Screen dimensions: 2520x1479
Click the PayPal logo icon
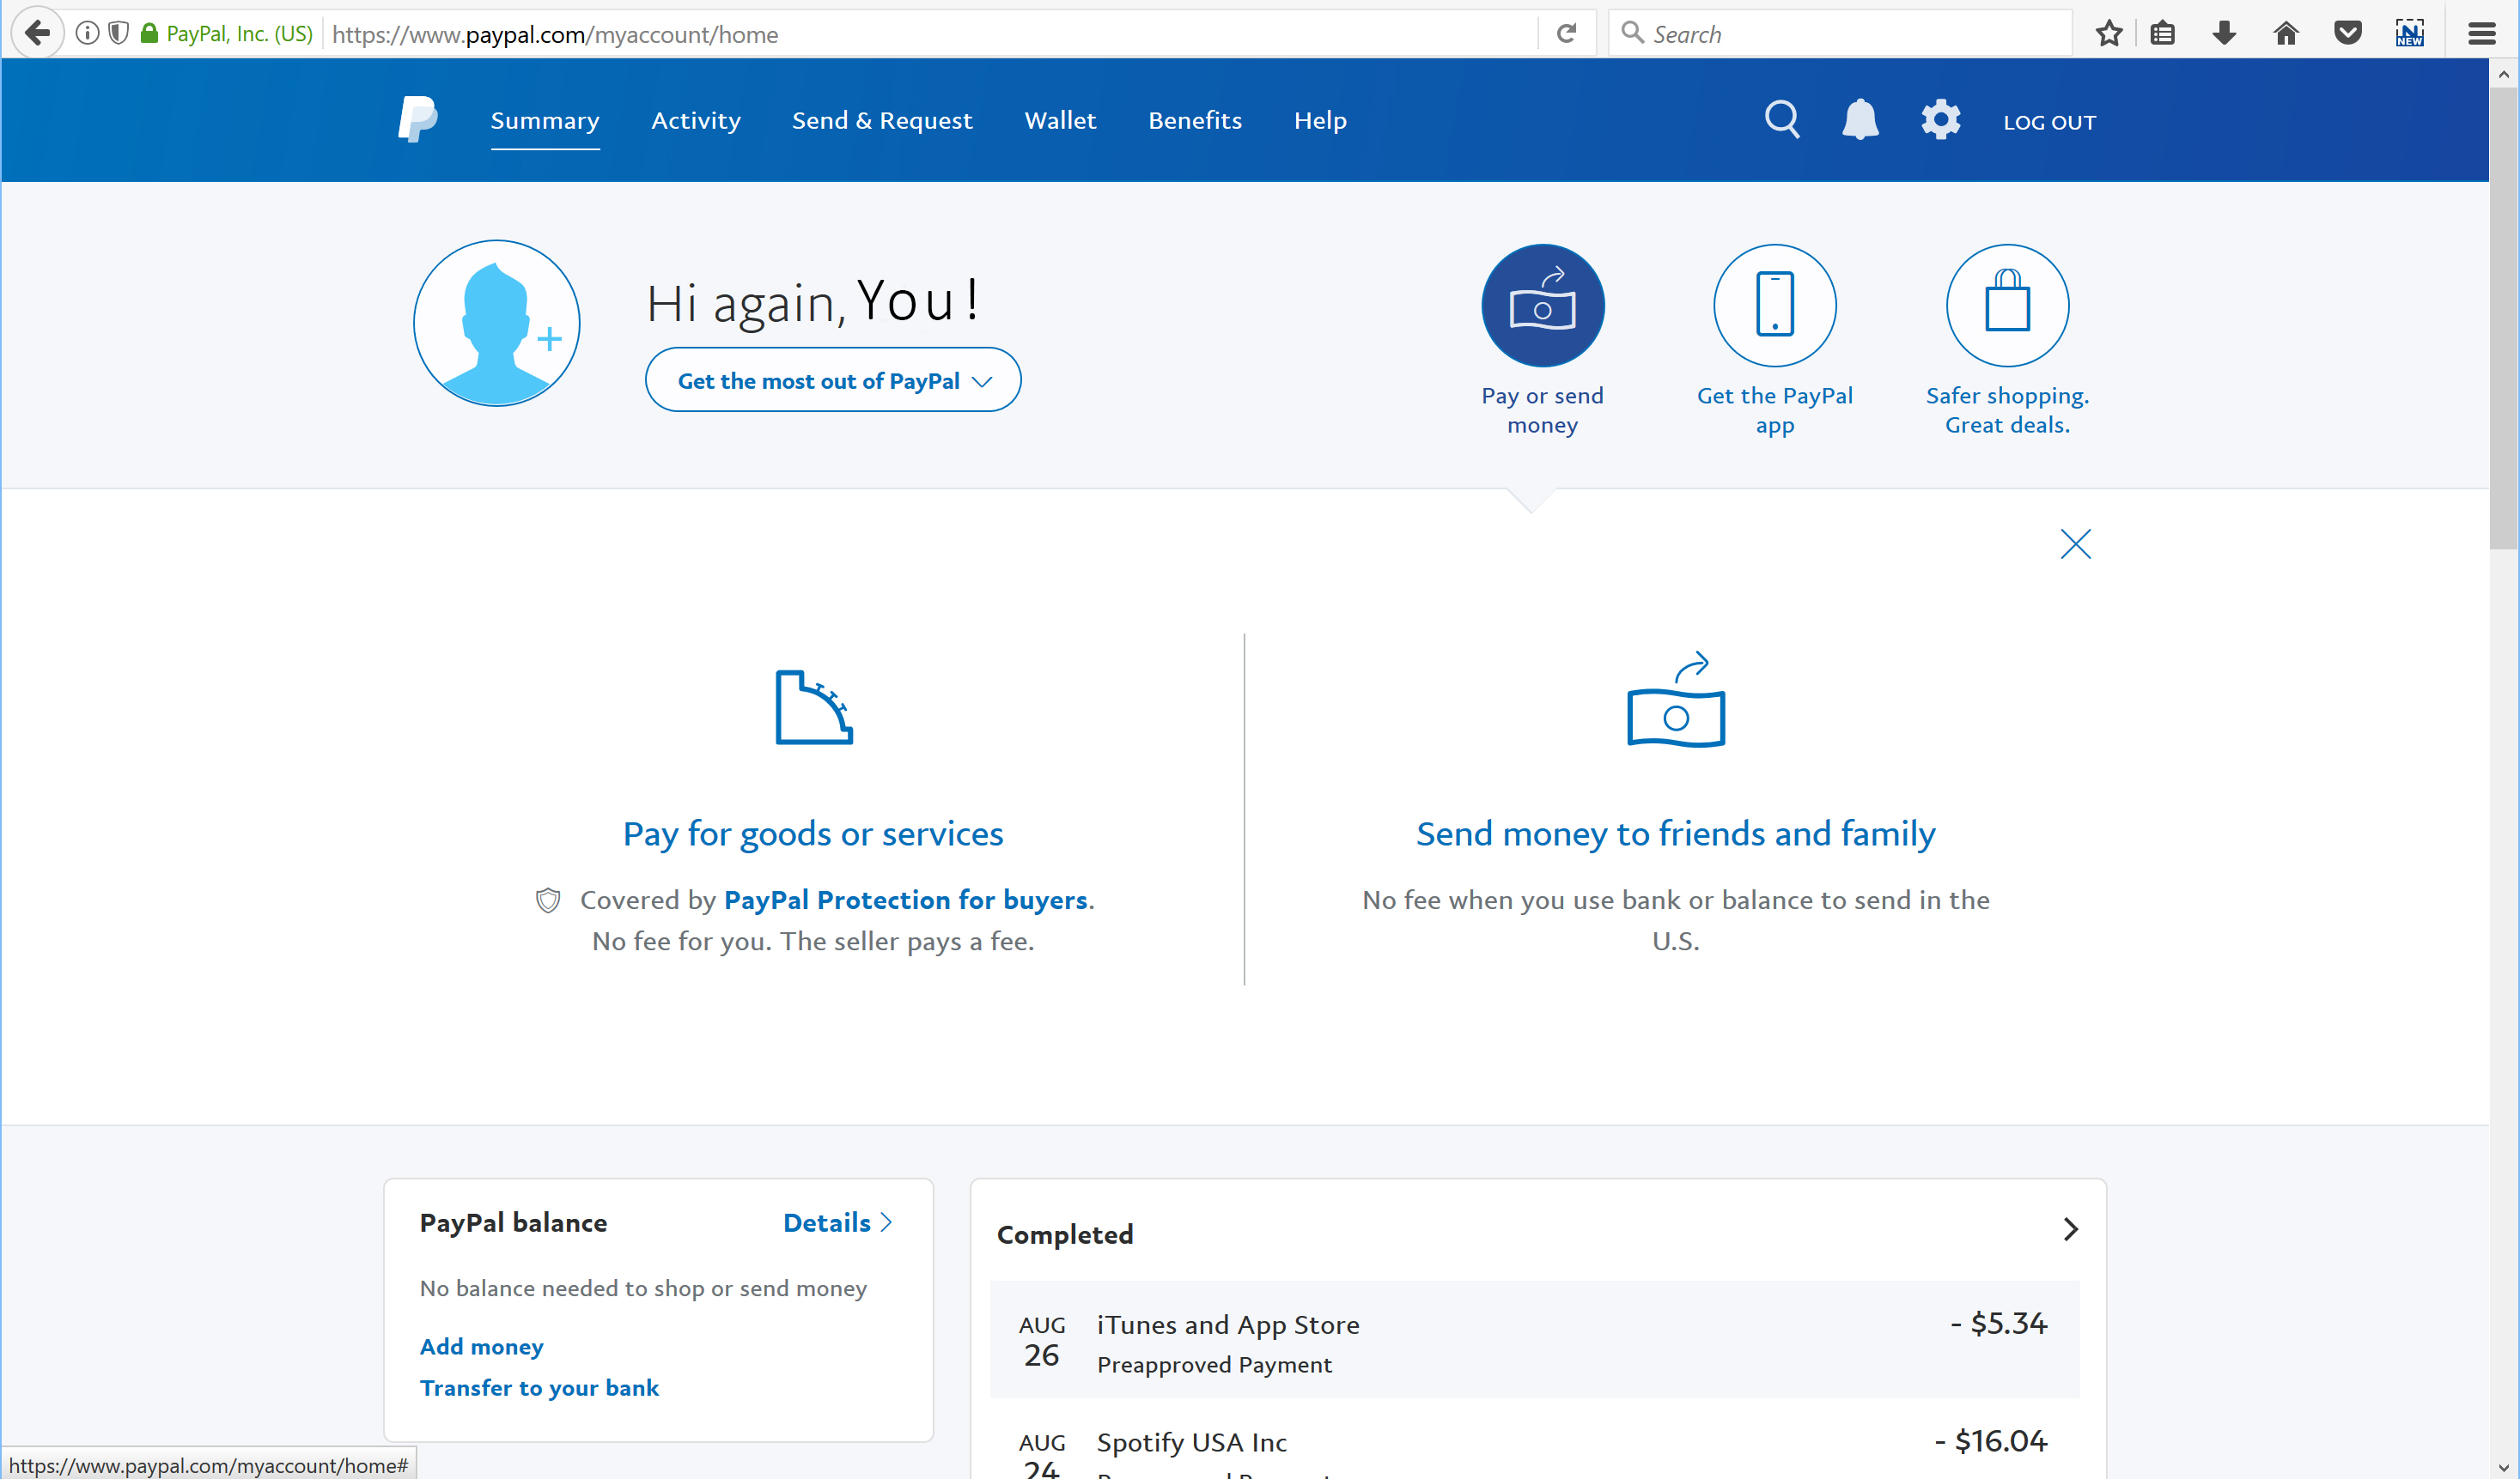point(418,120)
